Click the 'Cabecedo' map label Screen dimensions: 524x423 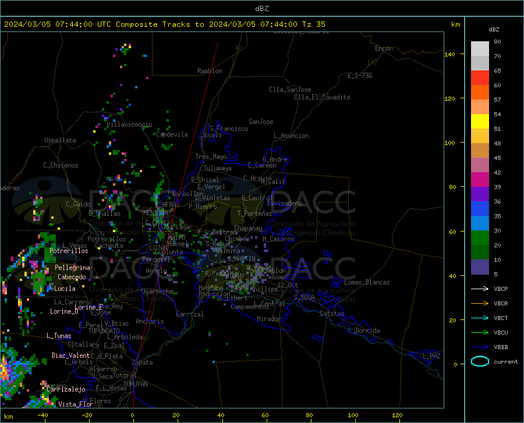pos(72,277)
